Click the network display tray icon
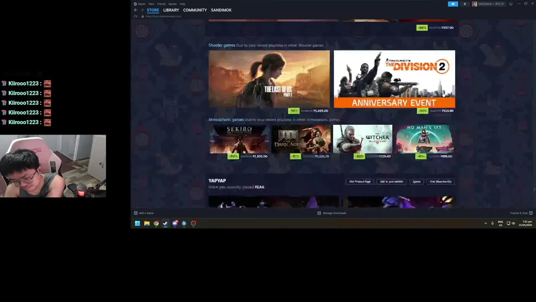Image resolution: width=536 pixels, height=302 pixels. (x=508, y=223)
